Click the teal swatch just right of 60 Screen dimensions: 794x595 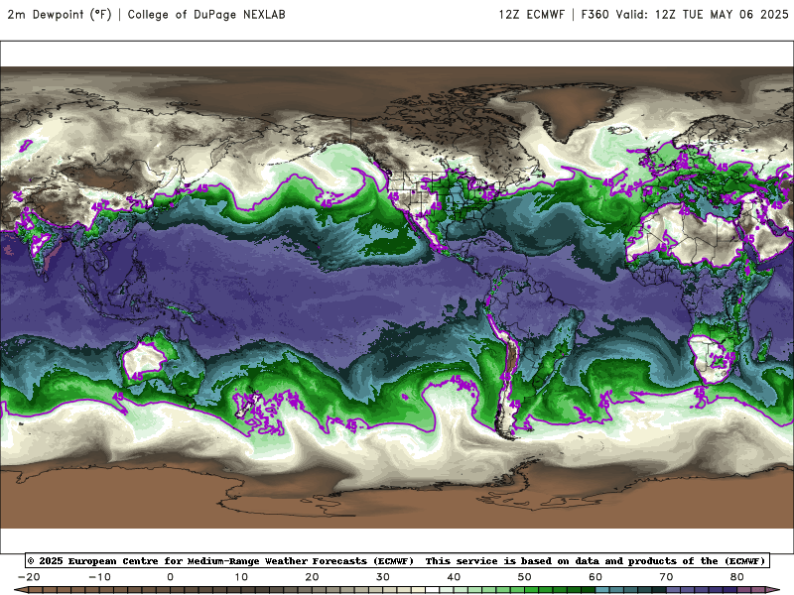[602, 590]
